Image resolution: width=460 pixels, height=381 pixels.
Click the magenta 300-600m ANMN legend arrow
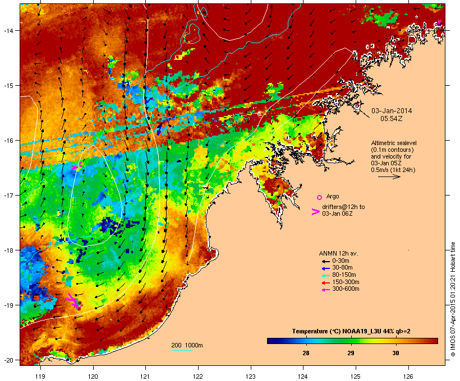[325, 290]
